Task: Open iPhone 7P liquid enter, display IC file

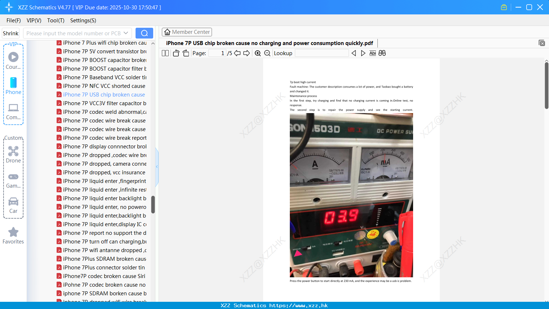Action: [x=102, y=224]
